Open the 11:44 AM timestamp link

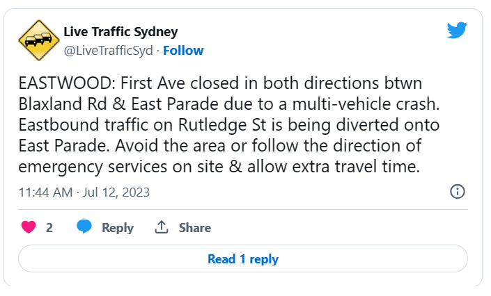[x=46, y=192]
